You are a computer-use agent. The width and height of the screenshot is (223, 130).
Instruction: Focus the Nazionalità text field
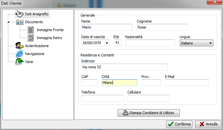[150, 43]
